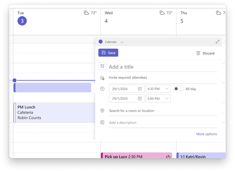Image resolution: width=235 pixels, height=172 pixels.
Task: Open the More options link
Action: (x=206, y=134)
